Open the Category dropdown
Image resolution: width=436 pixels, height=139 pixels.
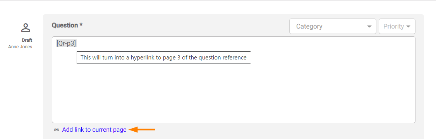(333, 26)
